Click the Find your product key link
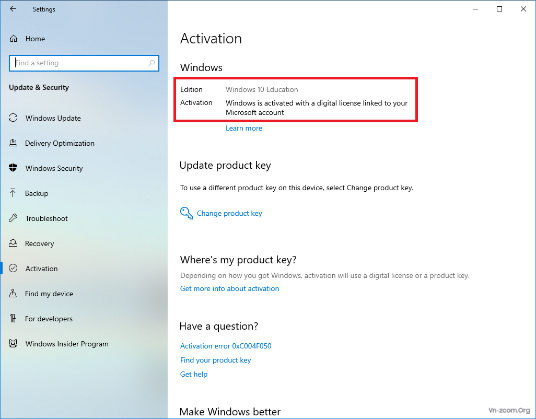The height and width of the screenshot is (419, 536). [x=215, y=360]
